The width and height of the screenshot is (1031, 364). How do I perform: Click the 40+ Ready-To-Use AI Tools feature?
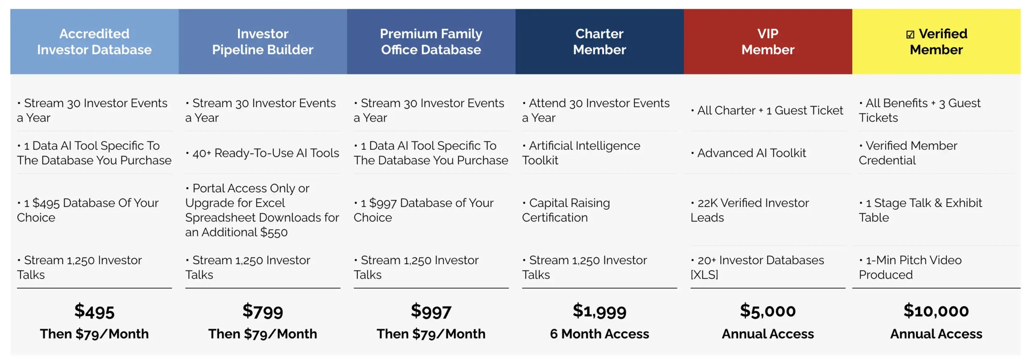tap(265, 153)
